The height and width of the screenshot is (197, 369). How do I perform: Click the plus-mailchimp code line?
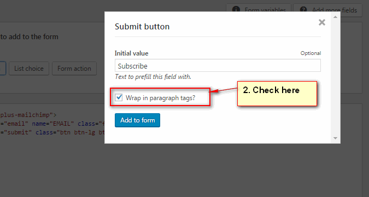[x=28, y=115]
